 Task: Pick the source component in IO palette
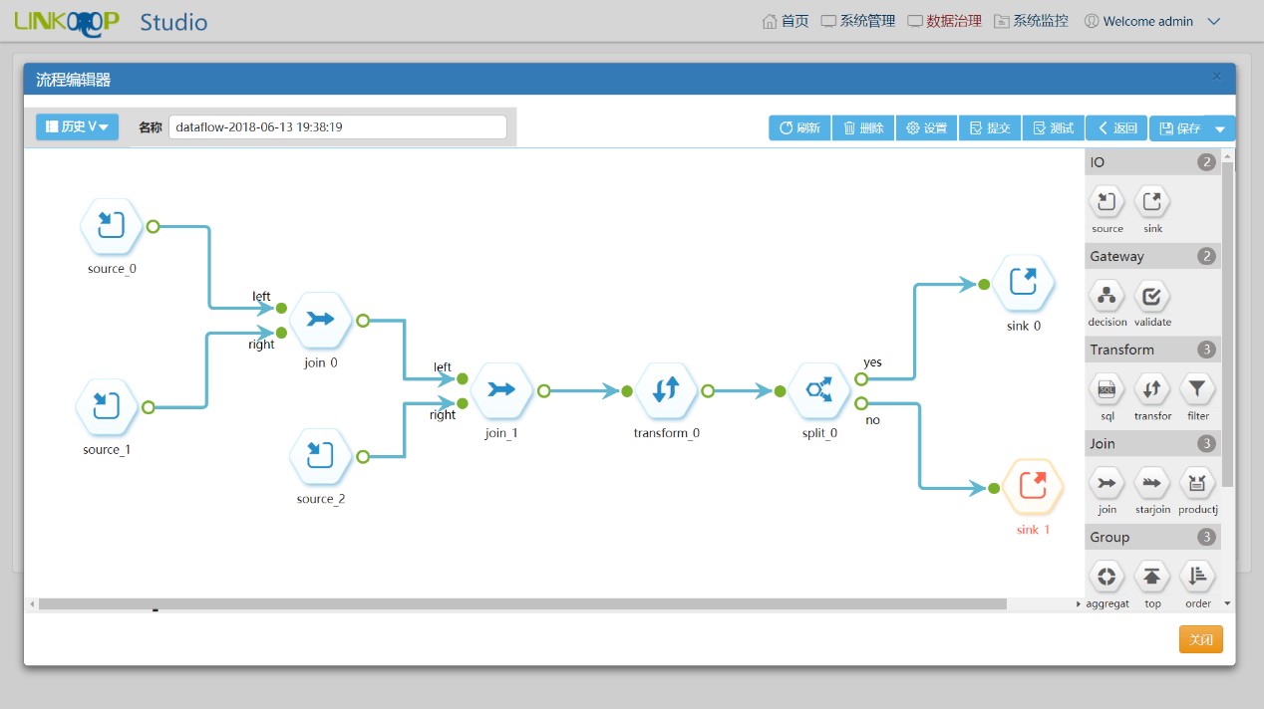click(1106, 203)
